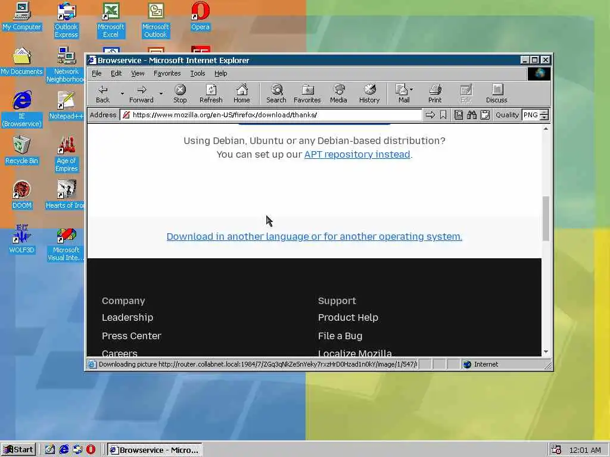Screen dimensions: 610x457
Task: Open the Opera desktop shortcut
Action: pos(200,17)
